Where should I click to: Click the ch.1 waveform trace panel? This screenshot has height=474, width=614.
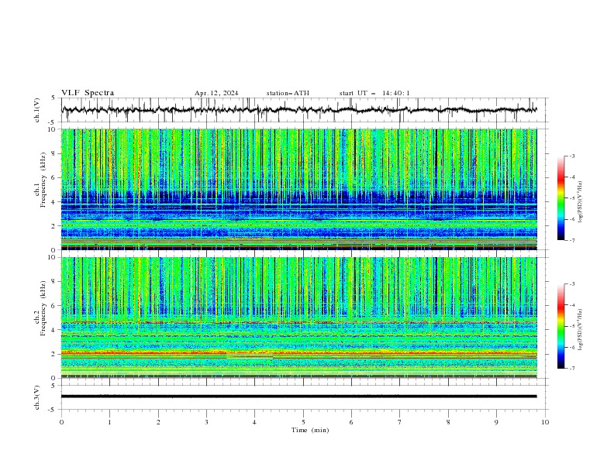click(x=303, y=110)
